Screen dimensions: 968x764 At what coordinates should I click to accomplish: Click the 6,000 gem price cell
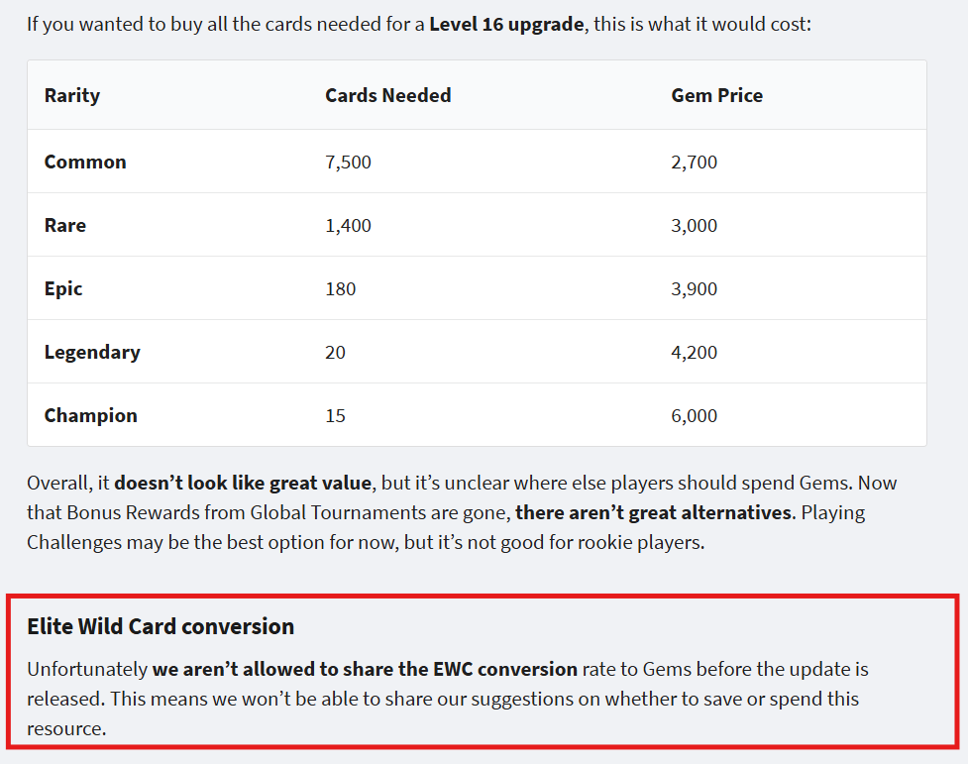(694, 415)
